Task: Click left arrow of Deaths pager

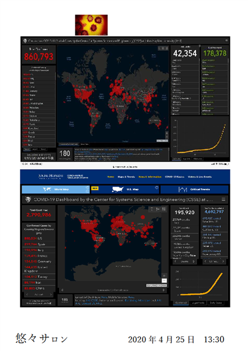Action: pyautogui.click(x=175, y=261)
